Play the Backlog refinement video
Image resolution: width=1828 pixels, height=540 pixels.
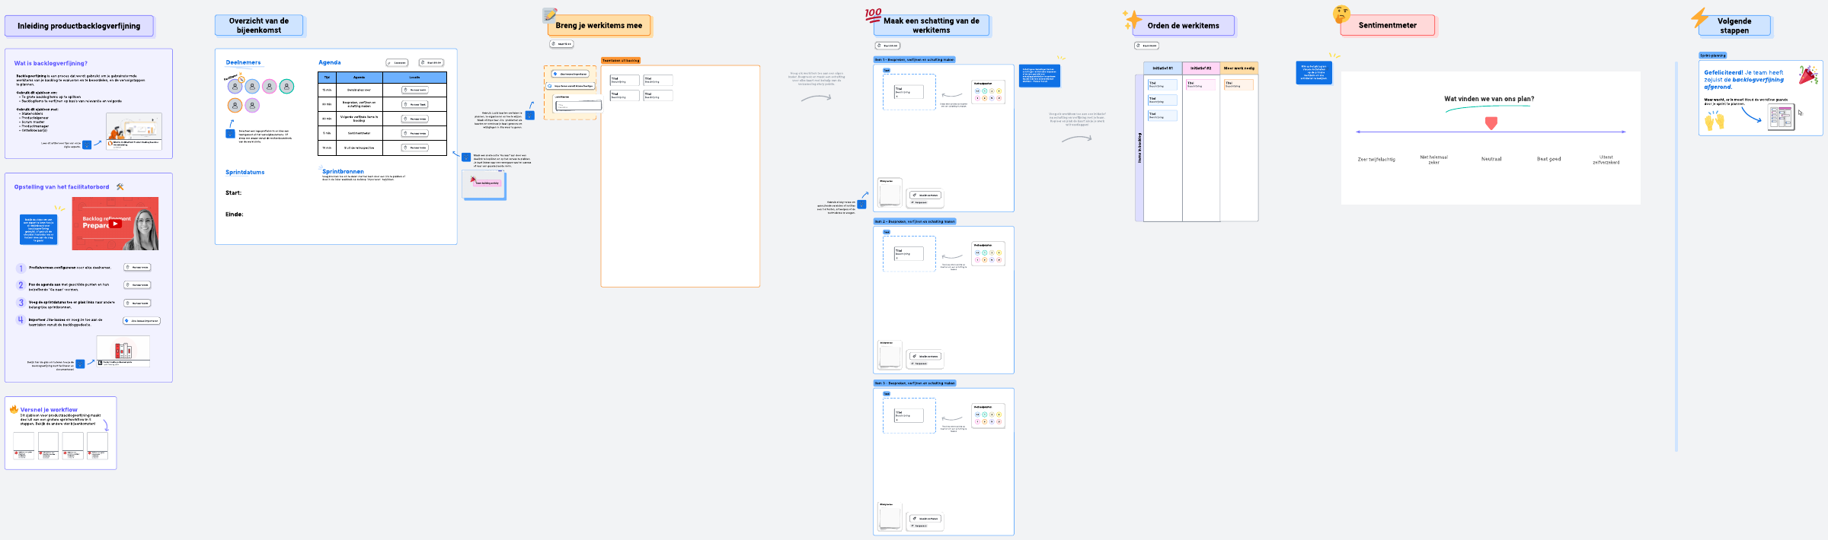tap(115, 224)
